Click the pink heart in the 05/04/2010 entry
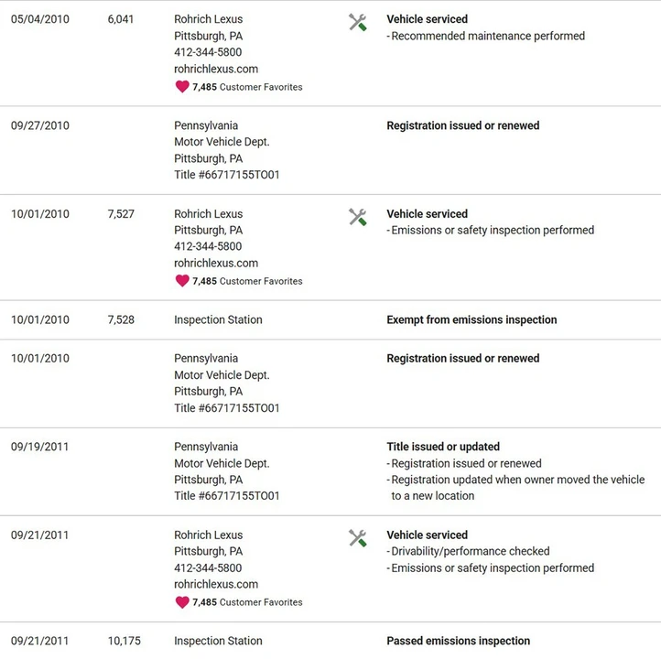Image resolution: width=661 pixels, height=659 pixels. [x=182, y=86]
